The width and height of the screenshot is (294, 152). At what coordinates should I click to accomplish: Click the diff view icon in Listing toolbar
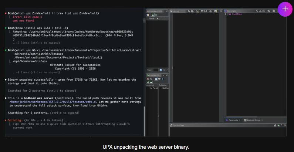pyautogui.click(x=206, y=11)
